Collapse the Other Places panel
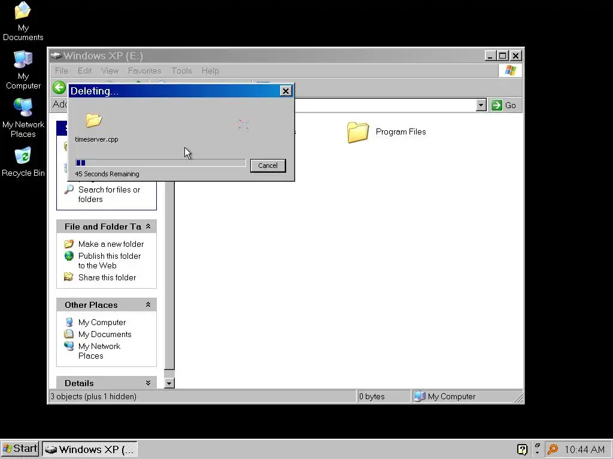613x459 pixels. 148,304
